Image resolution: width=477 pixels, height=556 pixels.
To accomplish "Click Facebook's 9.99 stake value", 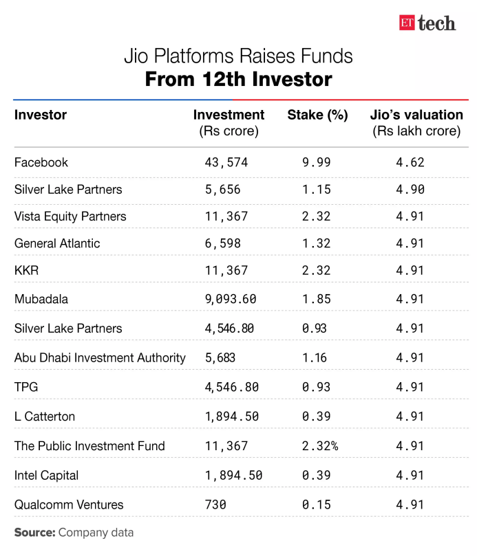I will point(317,163).
